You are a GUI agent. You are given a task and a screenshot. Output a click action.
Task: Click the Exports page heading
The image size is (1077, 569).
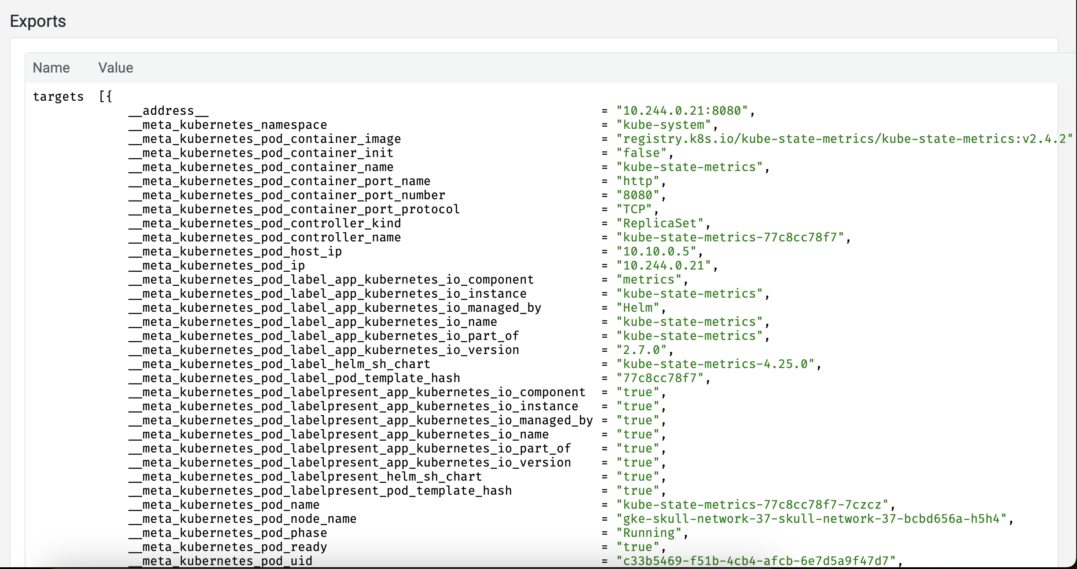click(37, 20)
